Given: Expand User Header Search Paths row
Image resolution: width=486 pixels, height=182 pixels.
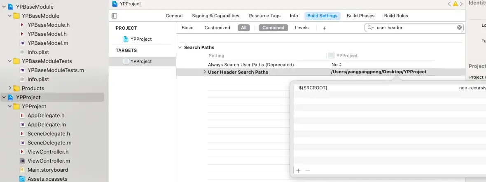Looking at the screenshot, I should [205, 72].
